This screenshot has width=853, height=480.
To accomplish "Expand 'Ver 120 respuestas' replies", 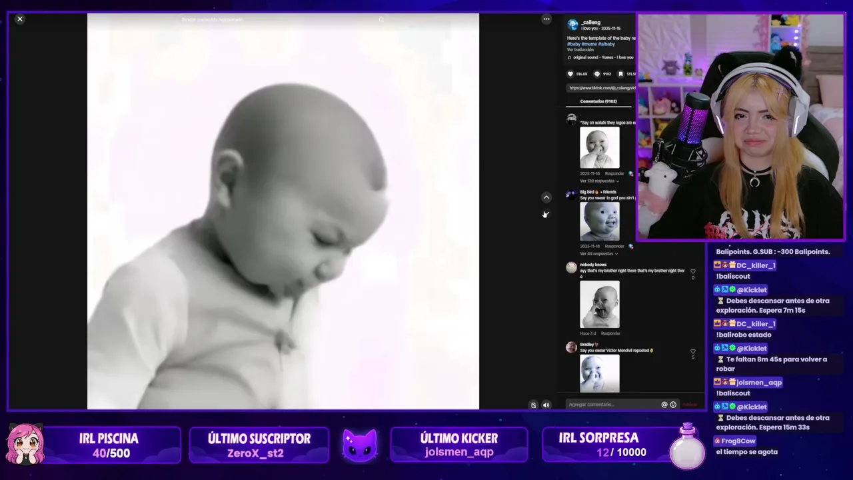I will [x=598, y=181].
